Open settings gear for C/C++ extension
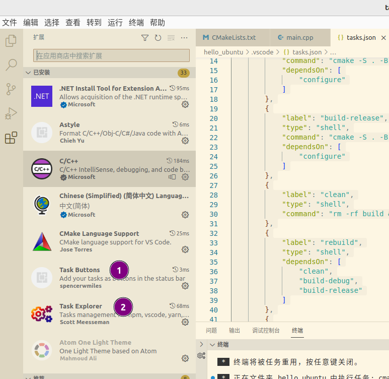 [x=185, y=177]
